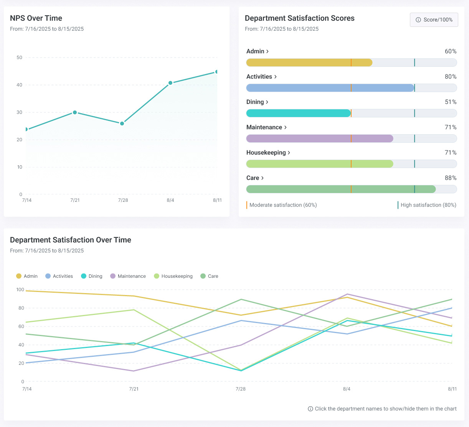Click the blue Activities legend dot
This screenshot has height=427, width=469.
(x=48, y=276)
